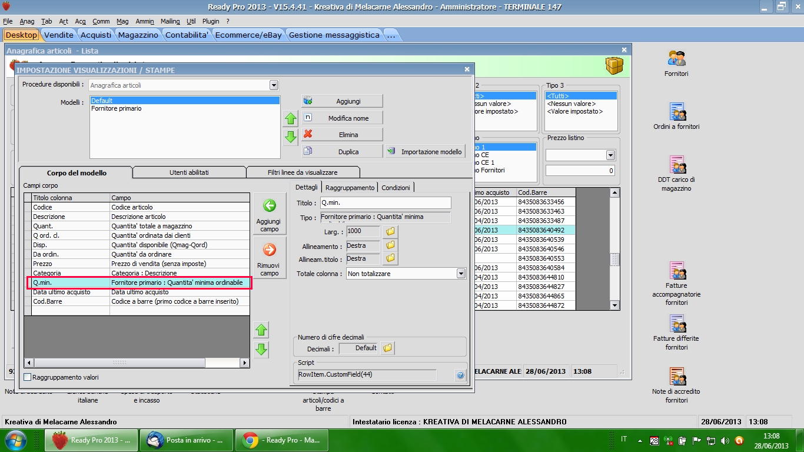Move the selected field down in Campi corpo
The height and width of the screenshot is (452, 804).
(x=261, y=349)
